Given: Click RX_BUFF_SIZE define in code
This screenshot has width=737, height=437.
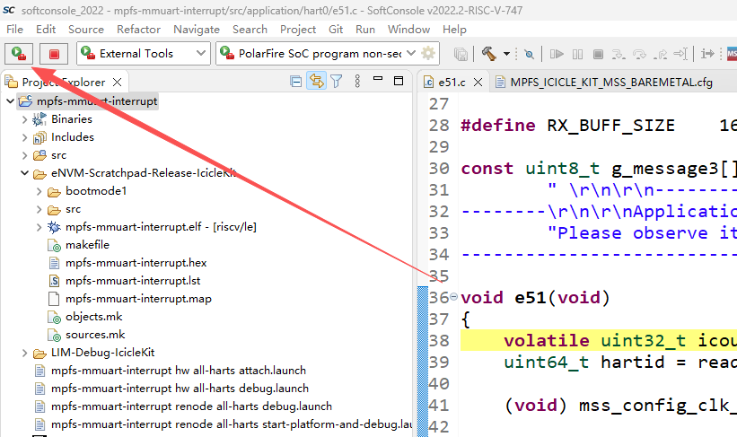Looking at the screenshot, I should (611, 125).
